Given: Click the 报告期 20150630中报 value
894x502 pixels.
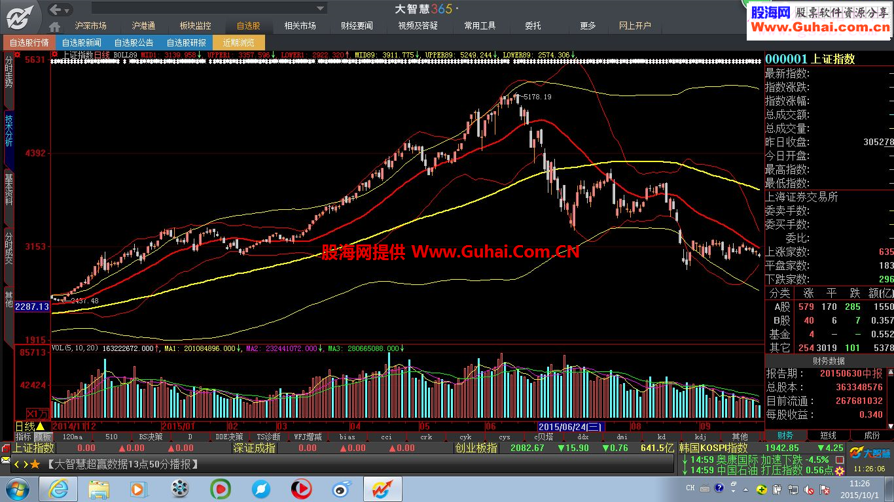Looking at the screenshot, I should [851, 374].
